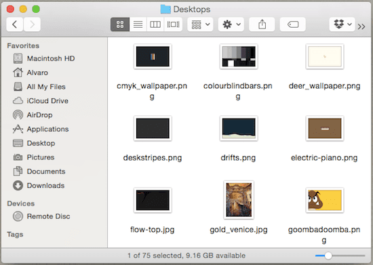Open the Dropbox toolbar dropdown
The height and width of the screenshot is (265, 373).
342,24
